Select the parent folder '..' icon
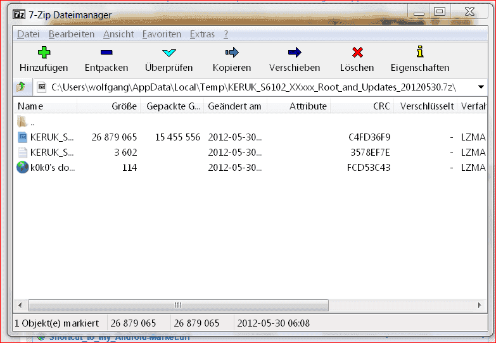This screenshot has height=343, width=496. pos(22,122)
